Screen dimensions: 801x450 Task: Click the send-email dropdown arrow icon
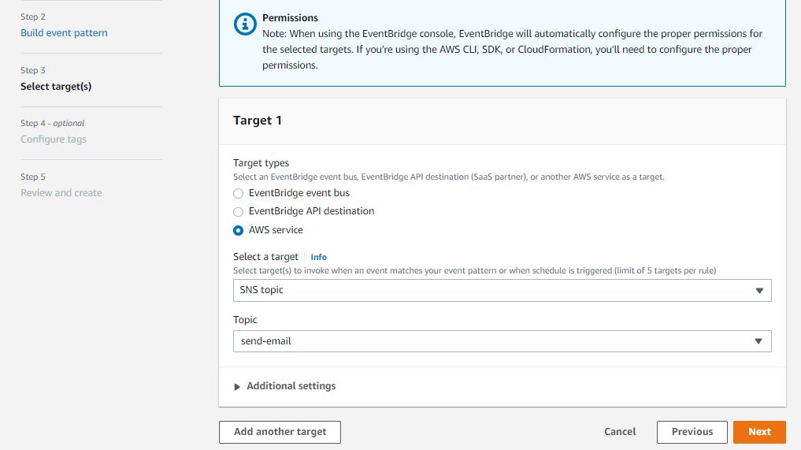(x=759, y=341)
